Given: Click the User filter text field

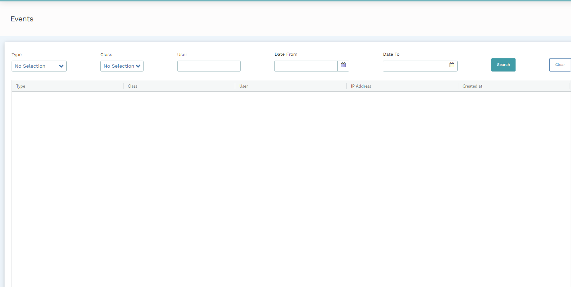Looking at the screenshot, I should pos(209,66).
